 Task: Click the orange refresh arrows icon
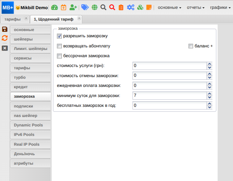(5, 38)
